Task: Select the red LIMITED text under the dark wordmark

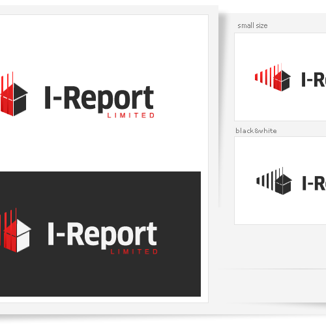Action: tap(131, 115)
